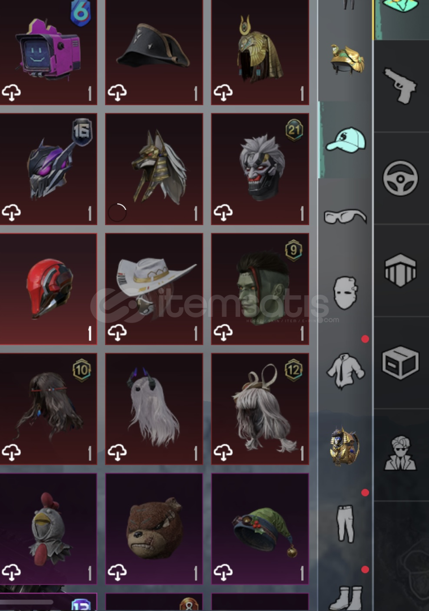Select the cap headwear category
Screen dimensions: 429x611
[x=346, y=140]
